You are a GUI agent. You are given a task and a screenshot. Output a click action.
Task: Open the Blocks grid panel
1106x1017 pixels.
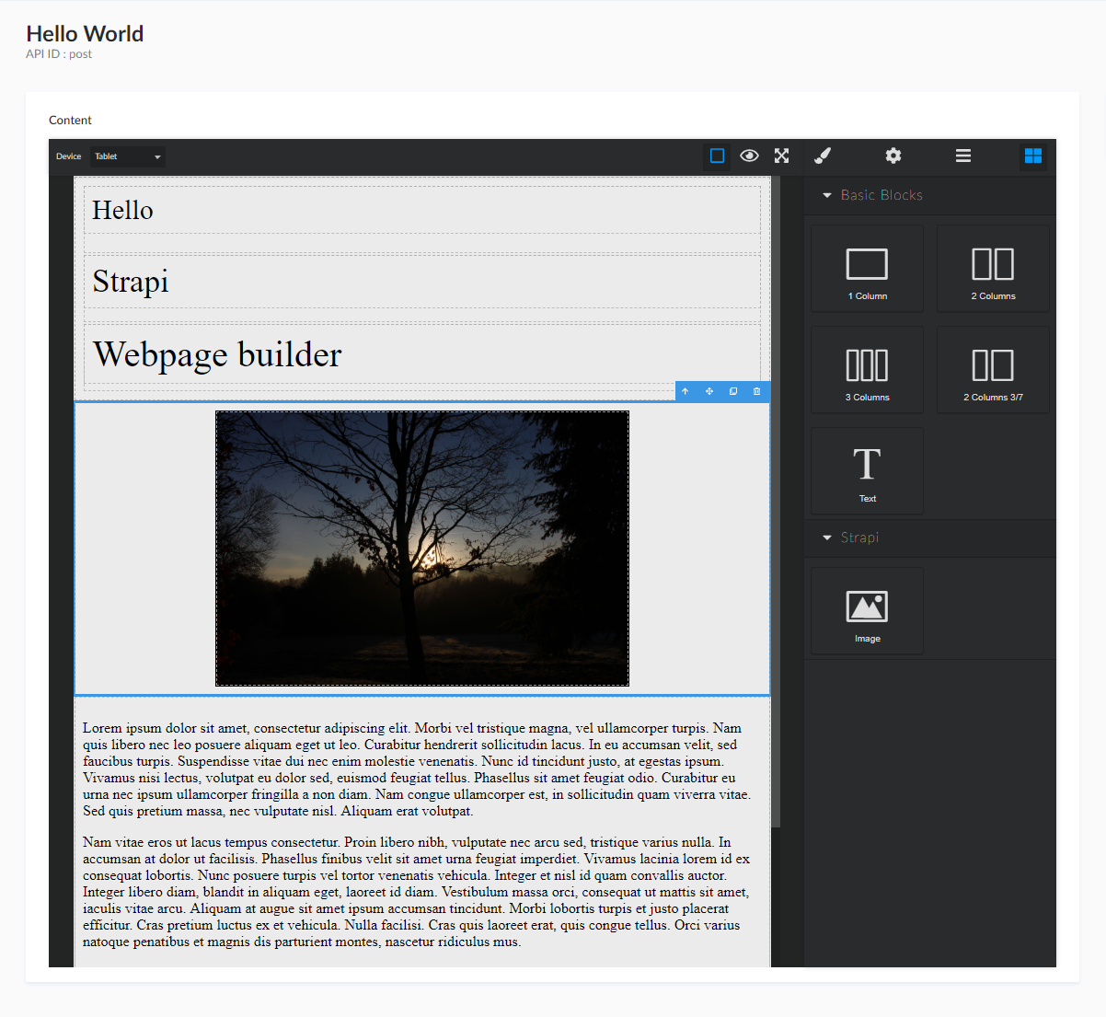point(1033,156)
